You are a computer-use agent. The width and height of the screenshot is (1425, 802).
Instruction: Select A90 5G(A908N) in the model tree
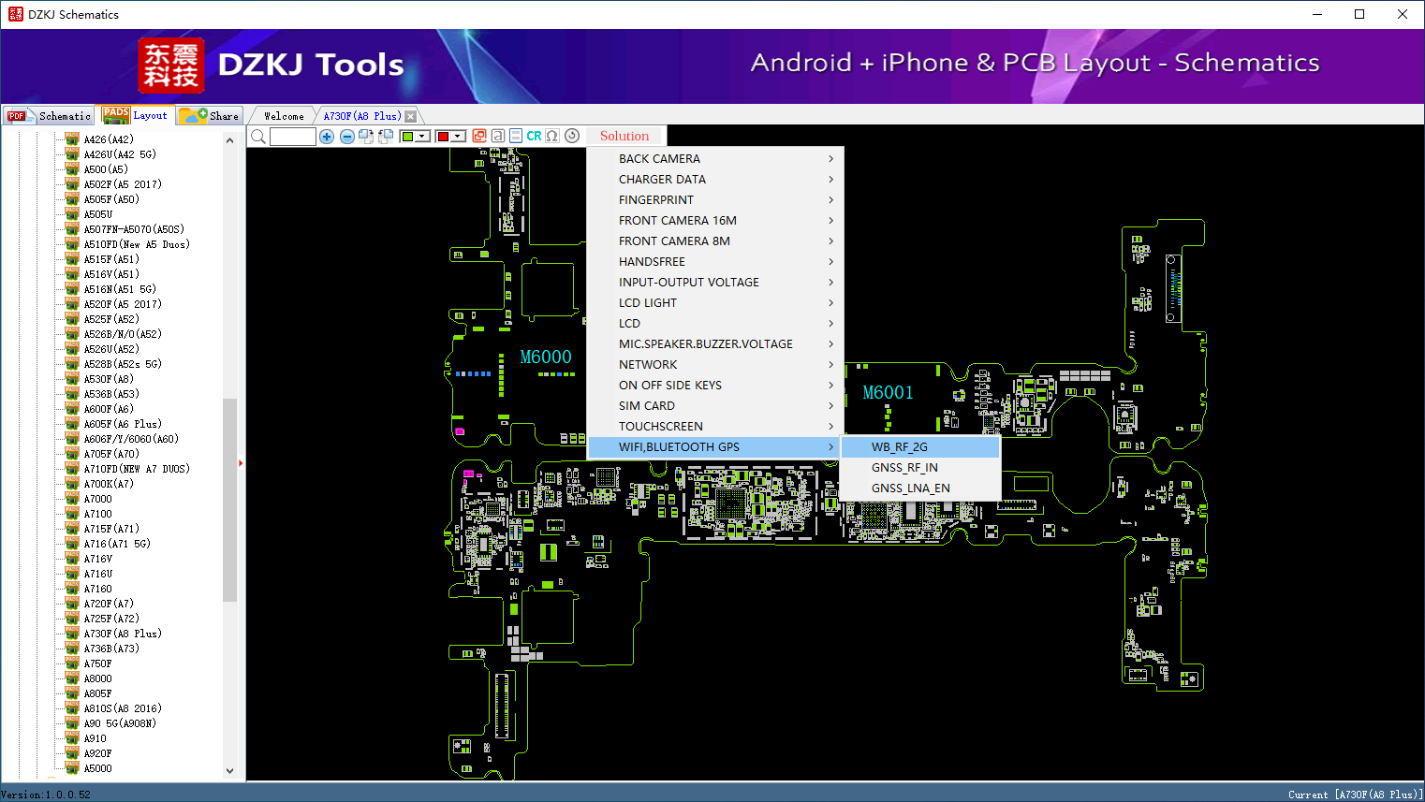click(120, 723)
